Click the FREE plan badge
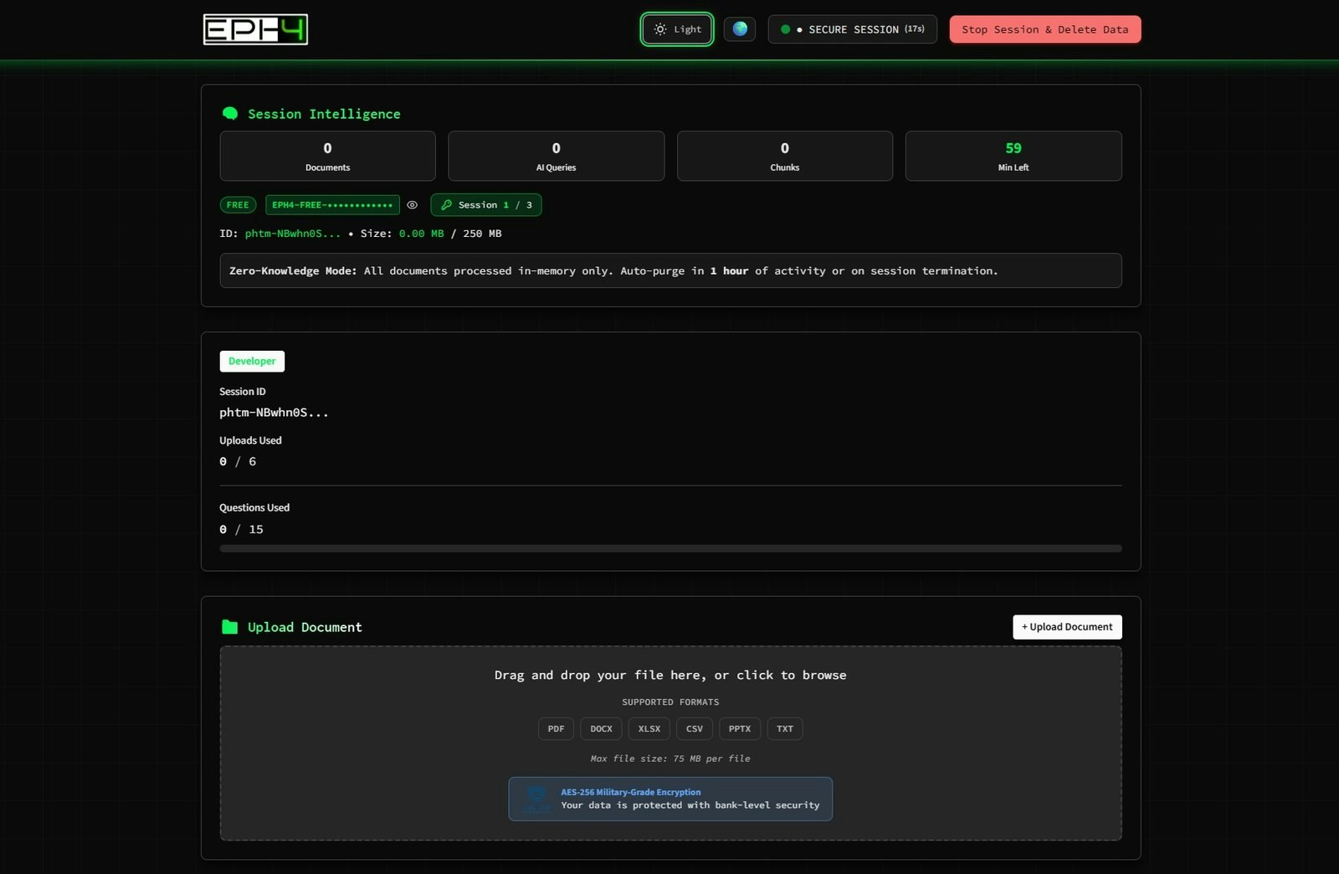 pos(238,204)
